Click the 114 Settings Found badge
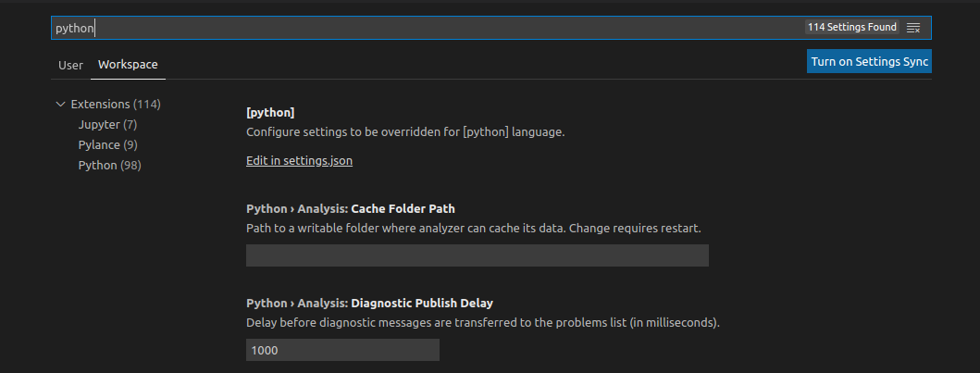 point(852,28)
